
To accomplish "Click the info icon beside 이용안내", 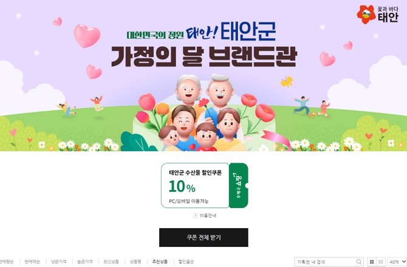I will tap(196, 215).
